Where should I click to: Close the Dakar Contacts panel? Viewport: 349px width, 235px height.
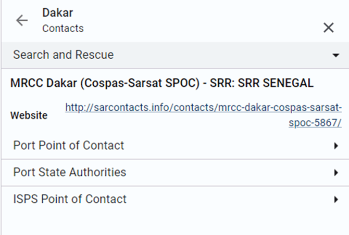[x=328, y=28]
